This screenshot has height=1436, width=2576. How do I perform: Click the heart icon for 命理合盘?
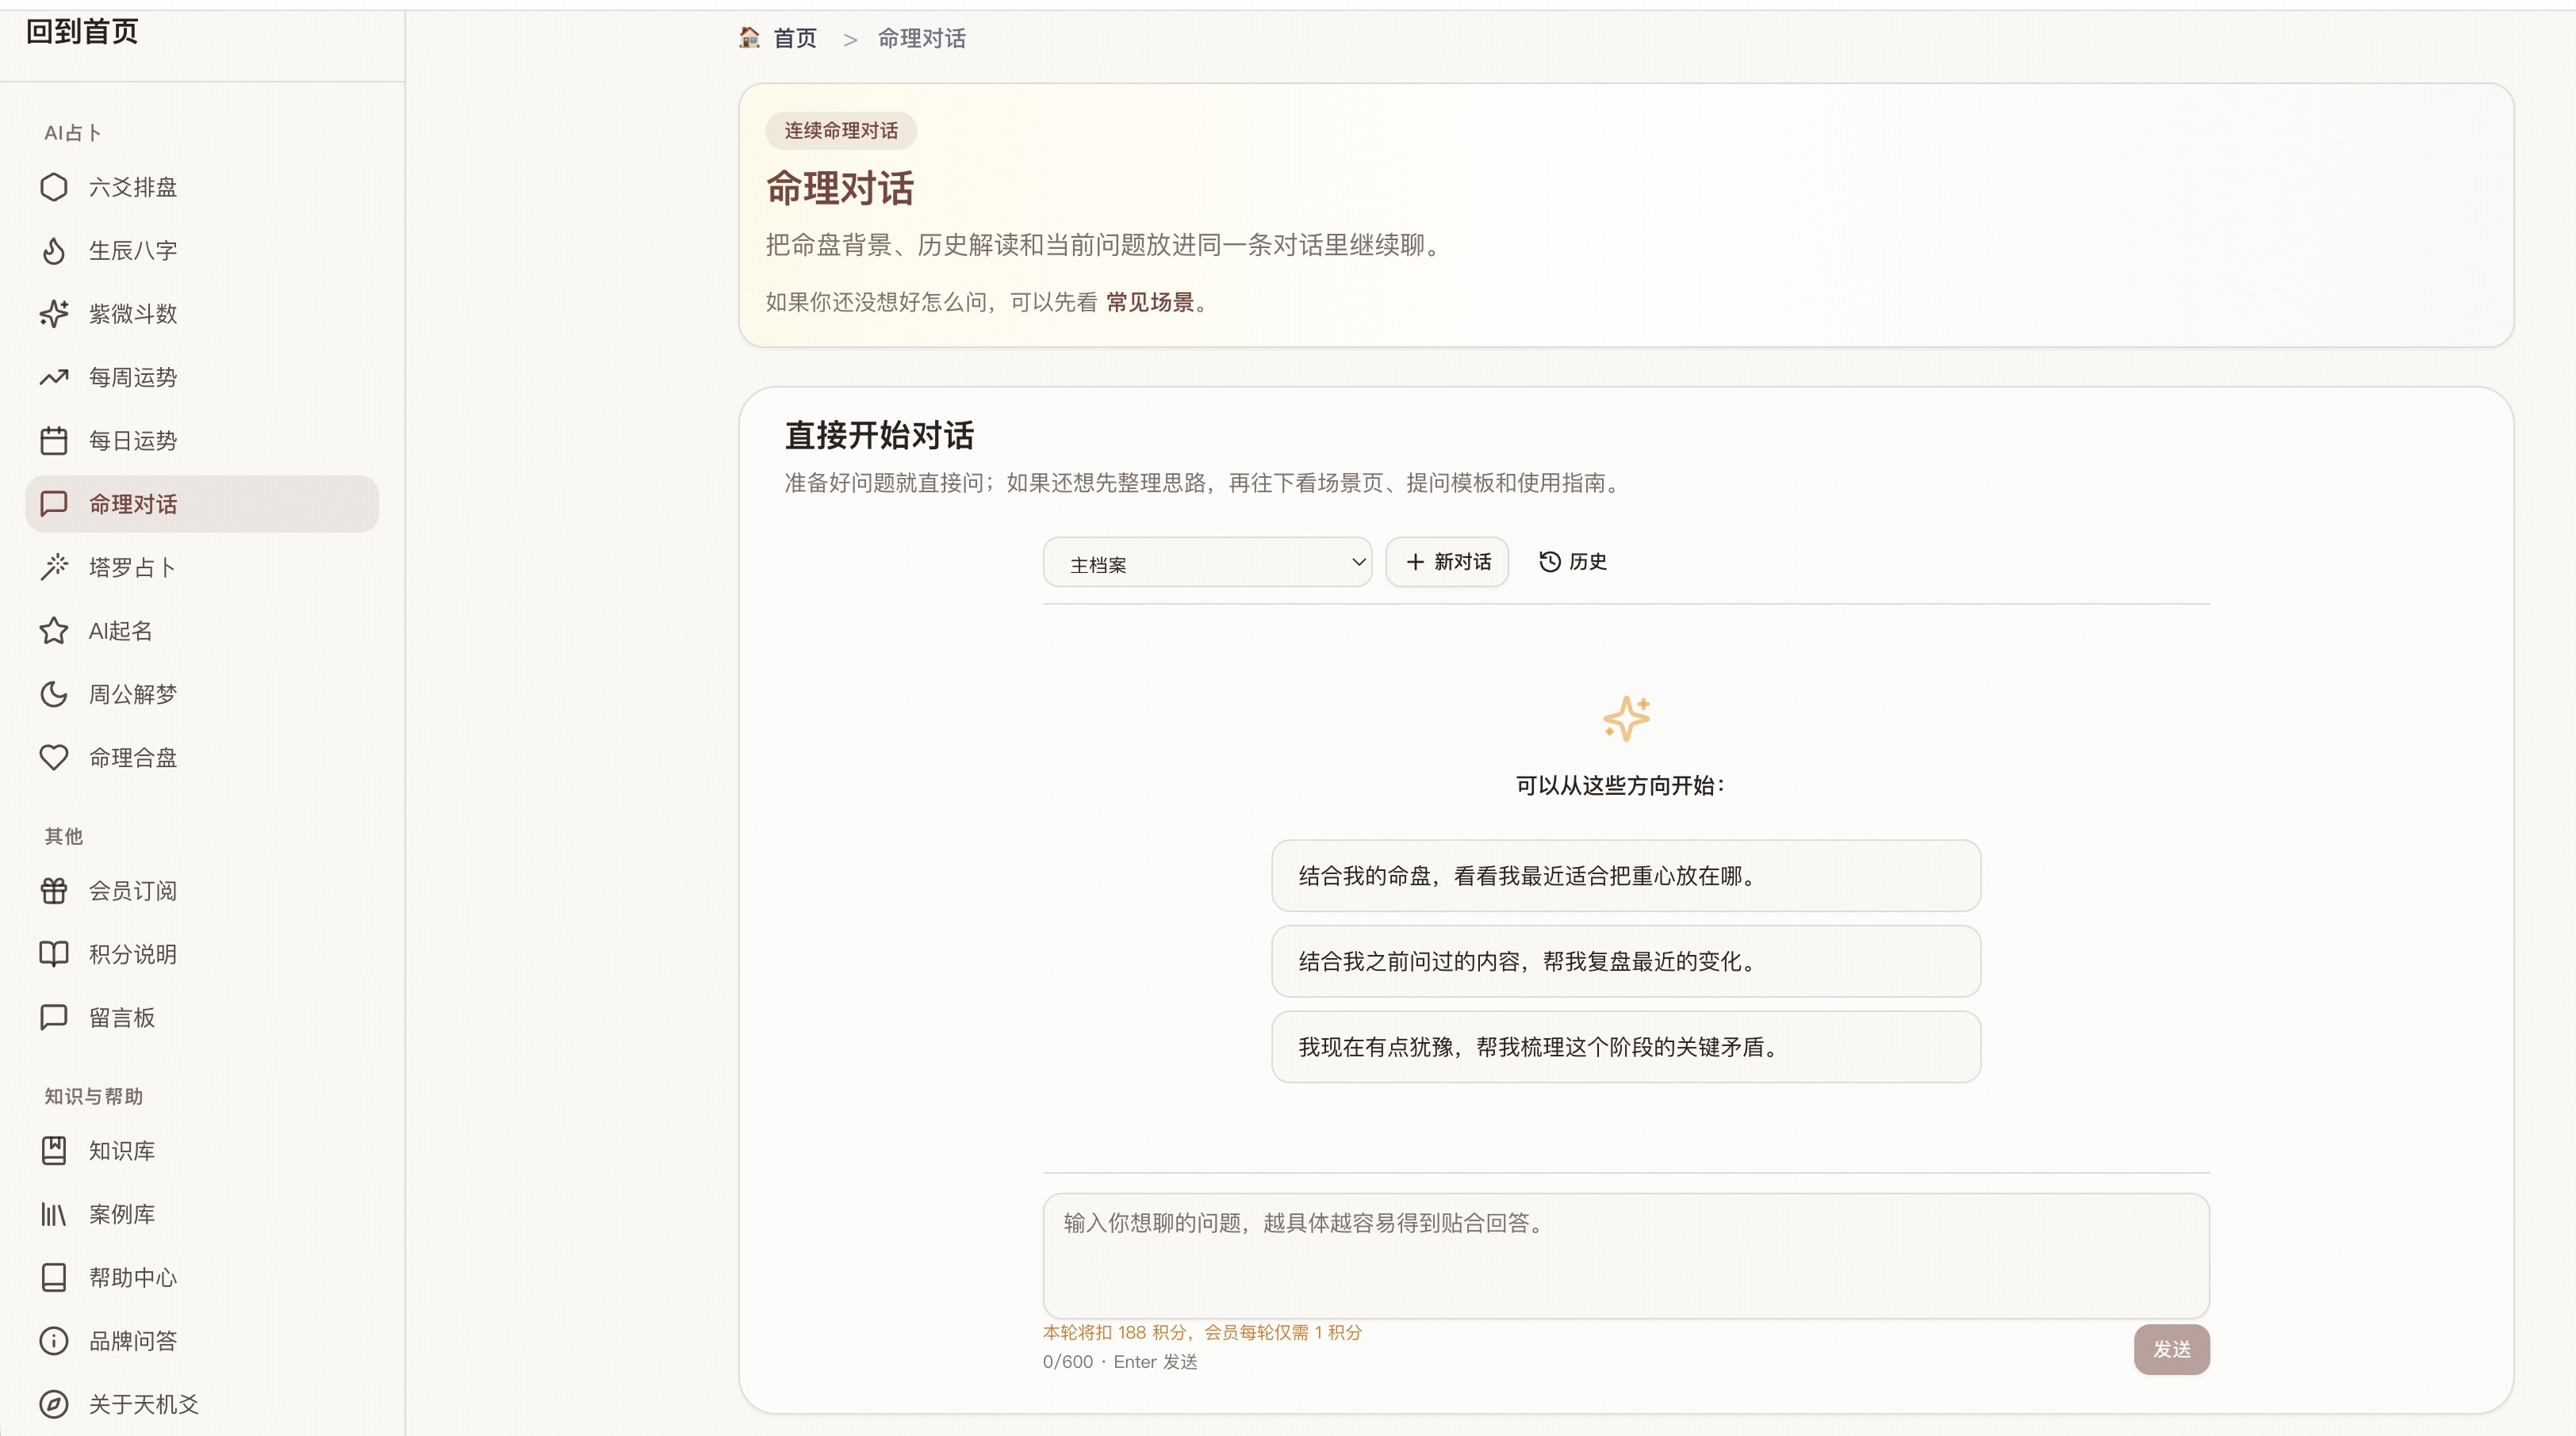point(54,758)
